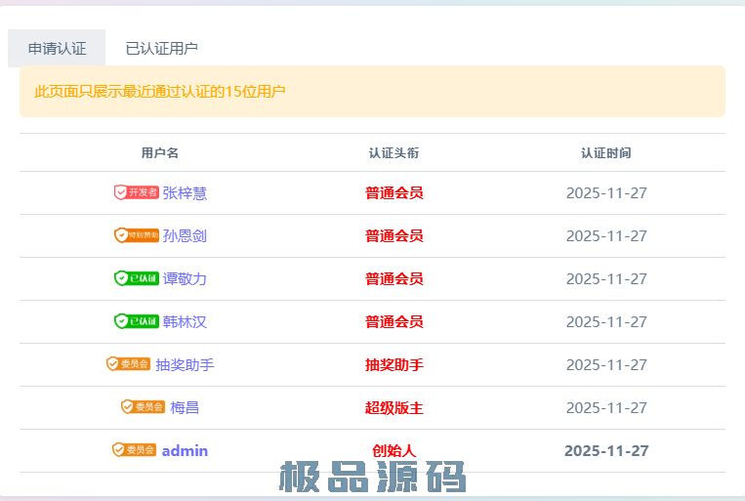Click the red 开发者 badge beside 张梓慧
The width and height of the screenshot is (745, 501).
pos(136,192)
